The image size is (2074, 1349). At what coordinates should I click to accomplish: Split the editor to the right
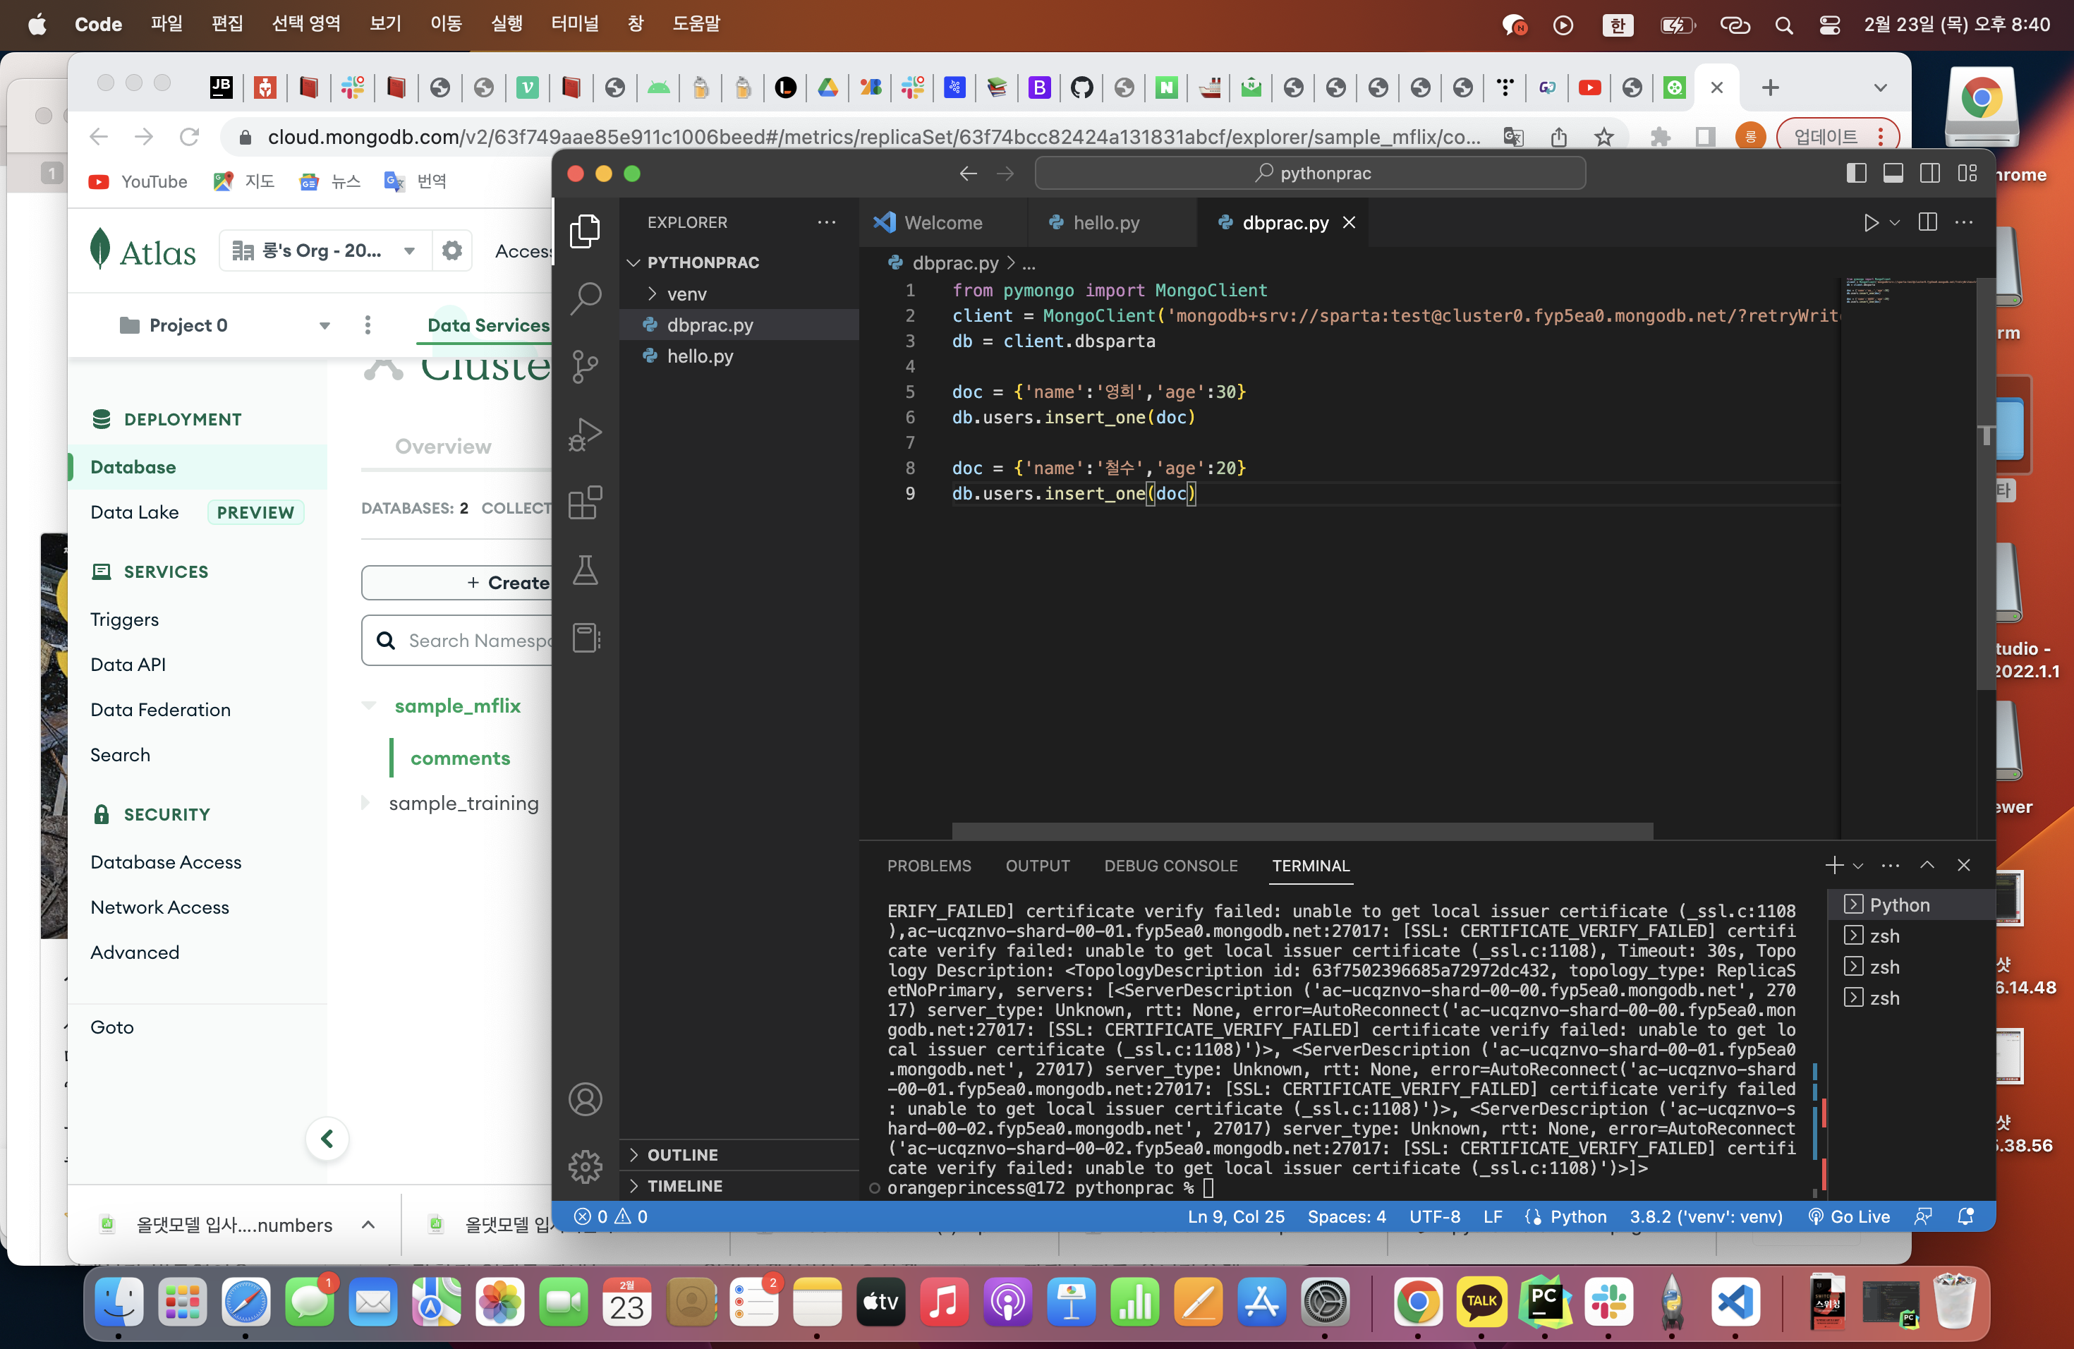coord(1927,223)
